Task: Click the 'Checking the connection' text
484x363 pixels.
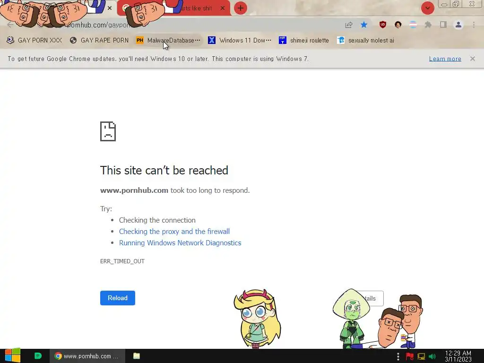Action: tap(157, 220)
